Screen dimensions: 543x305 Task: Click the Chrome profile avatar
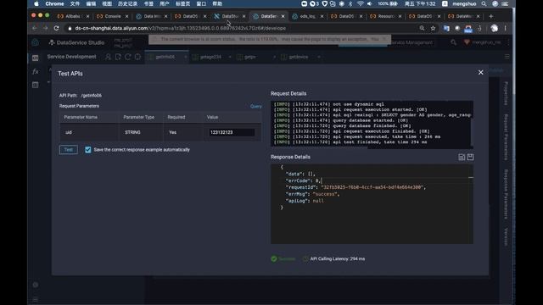494,28
